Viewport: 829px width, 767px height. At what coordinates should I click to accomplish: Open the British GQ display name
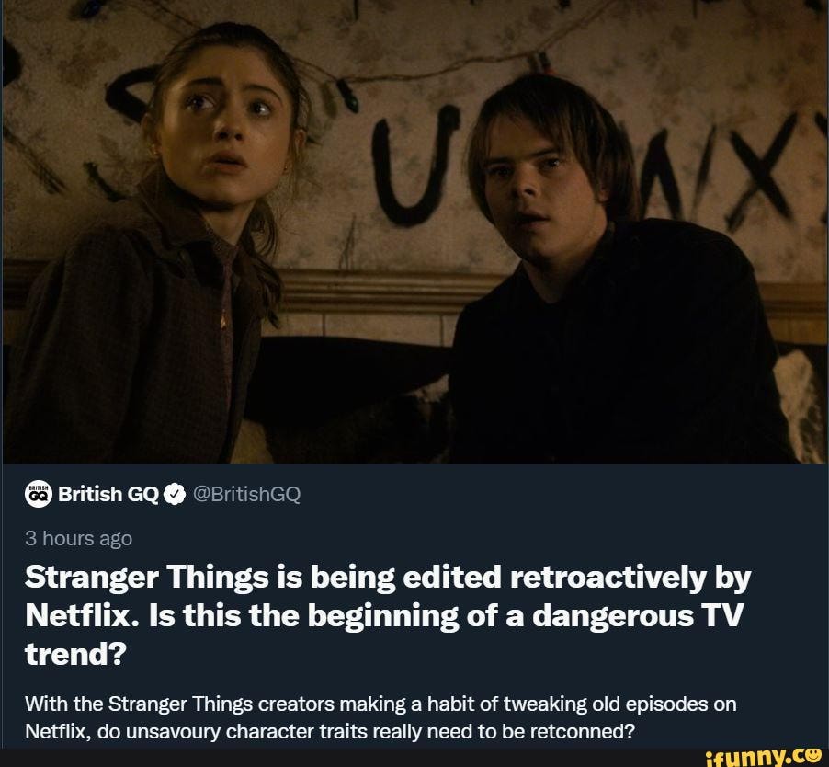pyautogui.click(x=108, y=494)
